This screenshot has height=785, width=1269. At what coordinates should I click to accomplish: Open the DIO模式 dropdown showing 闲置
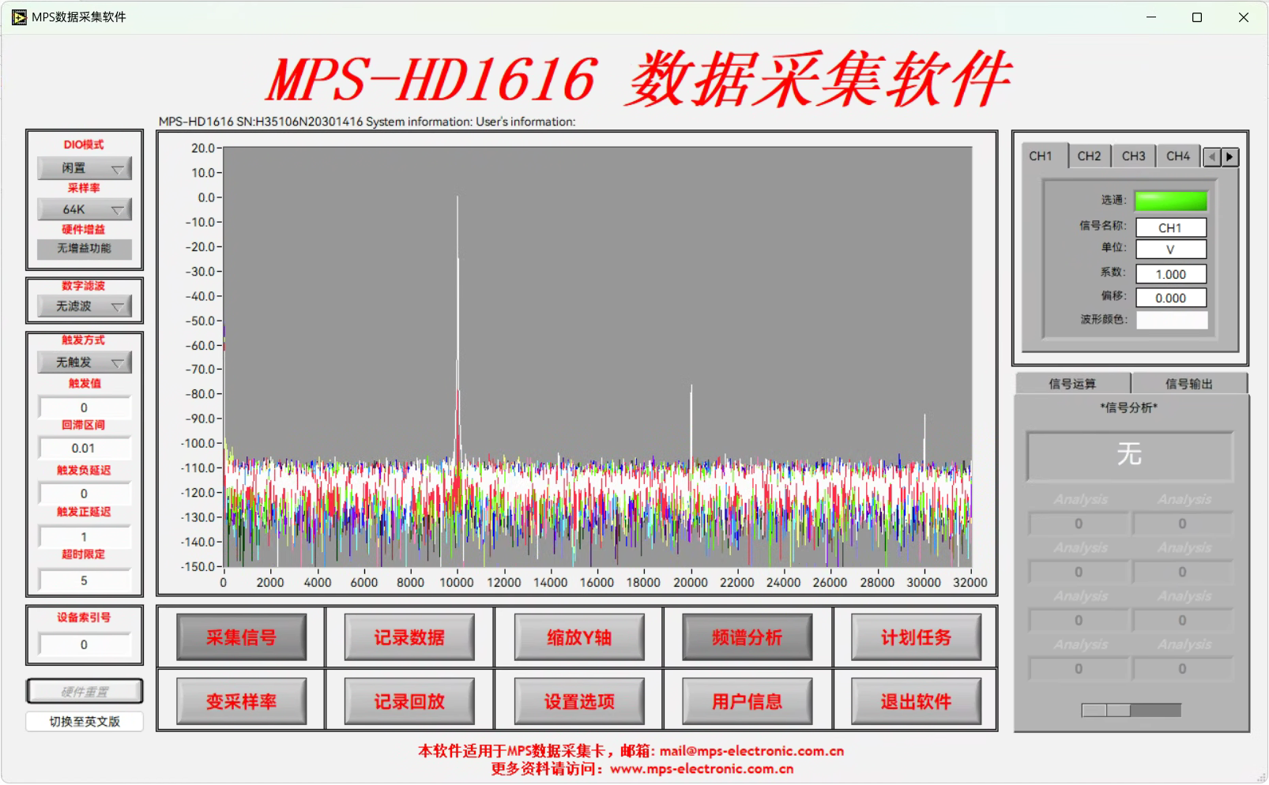coord(85,168)
